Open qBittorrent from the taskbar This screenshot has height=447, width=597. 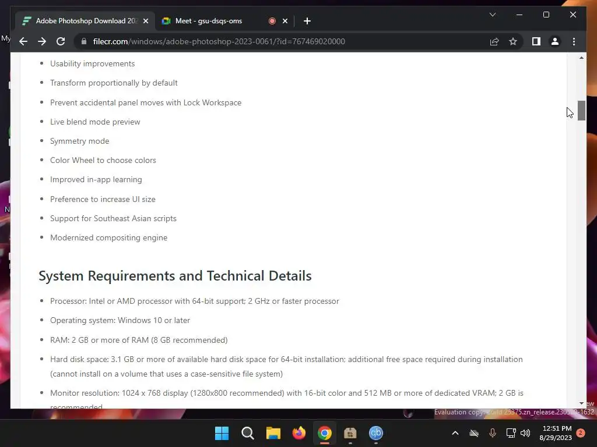[376, 432]
